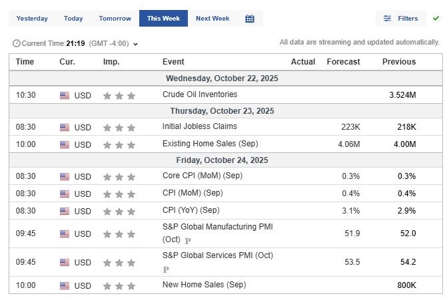The image size is (447, 306).
Task: Click the US flag on Crude Oil Inventories row
Action: [x=65, y=95]
